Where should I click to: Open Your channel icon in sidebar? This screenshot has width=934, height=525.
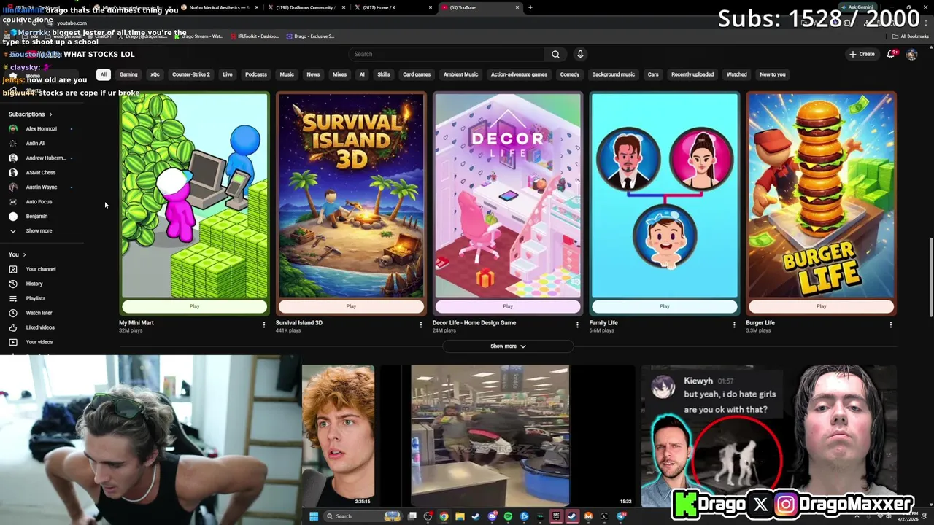(x=12, y=269)
